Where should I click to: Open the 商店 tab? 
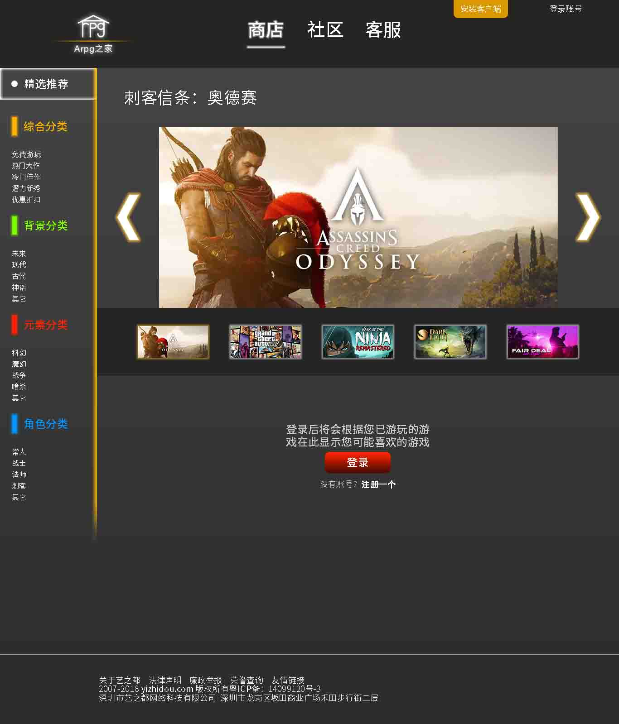pyautogui.click(x=266, y=30)
